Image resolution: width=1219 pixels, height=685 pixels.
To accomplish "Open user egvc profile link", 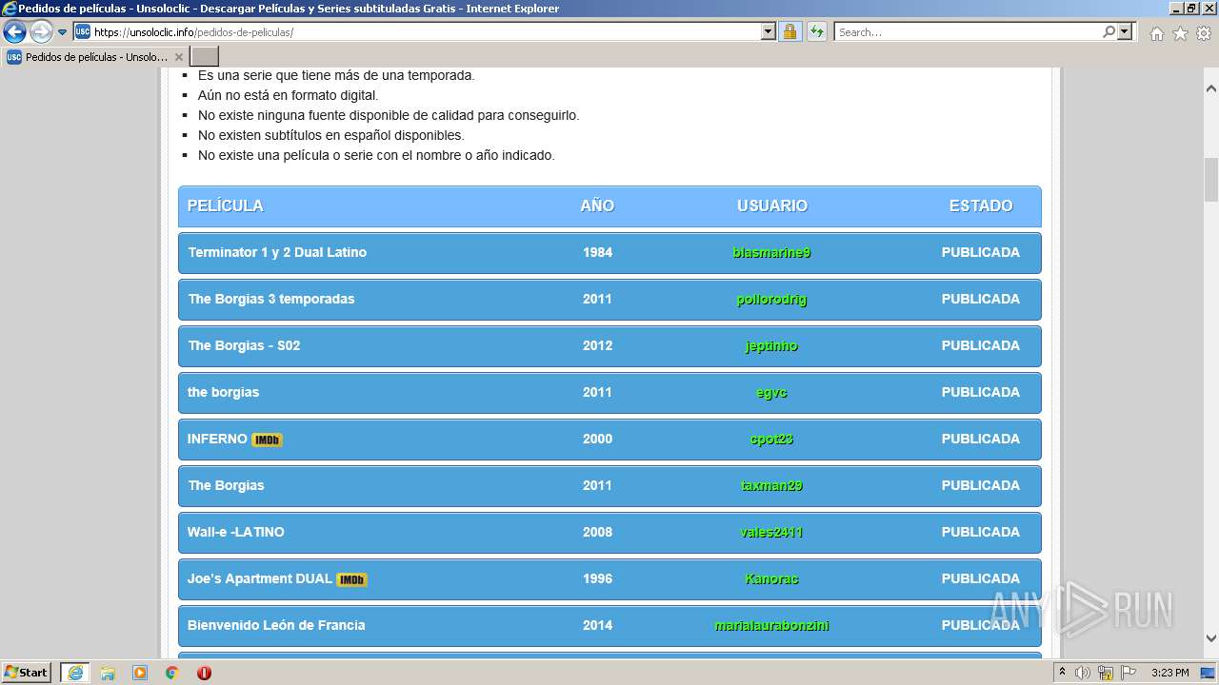I will (x=772, y=392).
